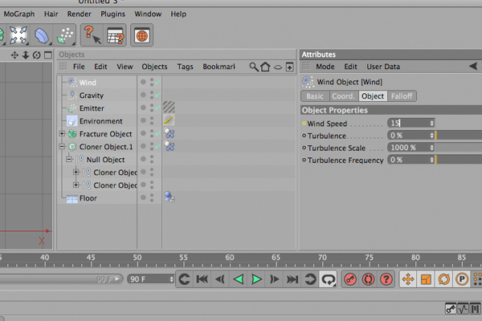Toggle the viewport maximize square icon
Image resolution: width=482 pixels, height=321 pixels.
click(x=48, y=55)
